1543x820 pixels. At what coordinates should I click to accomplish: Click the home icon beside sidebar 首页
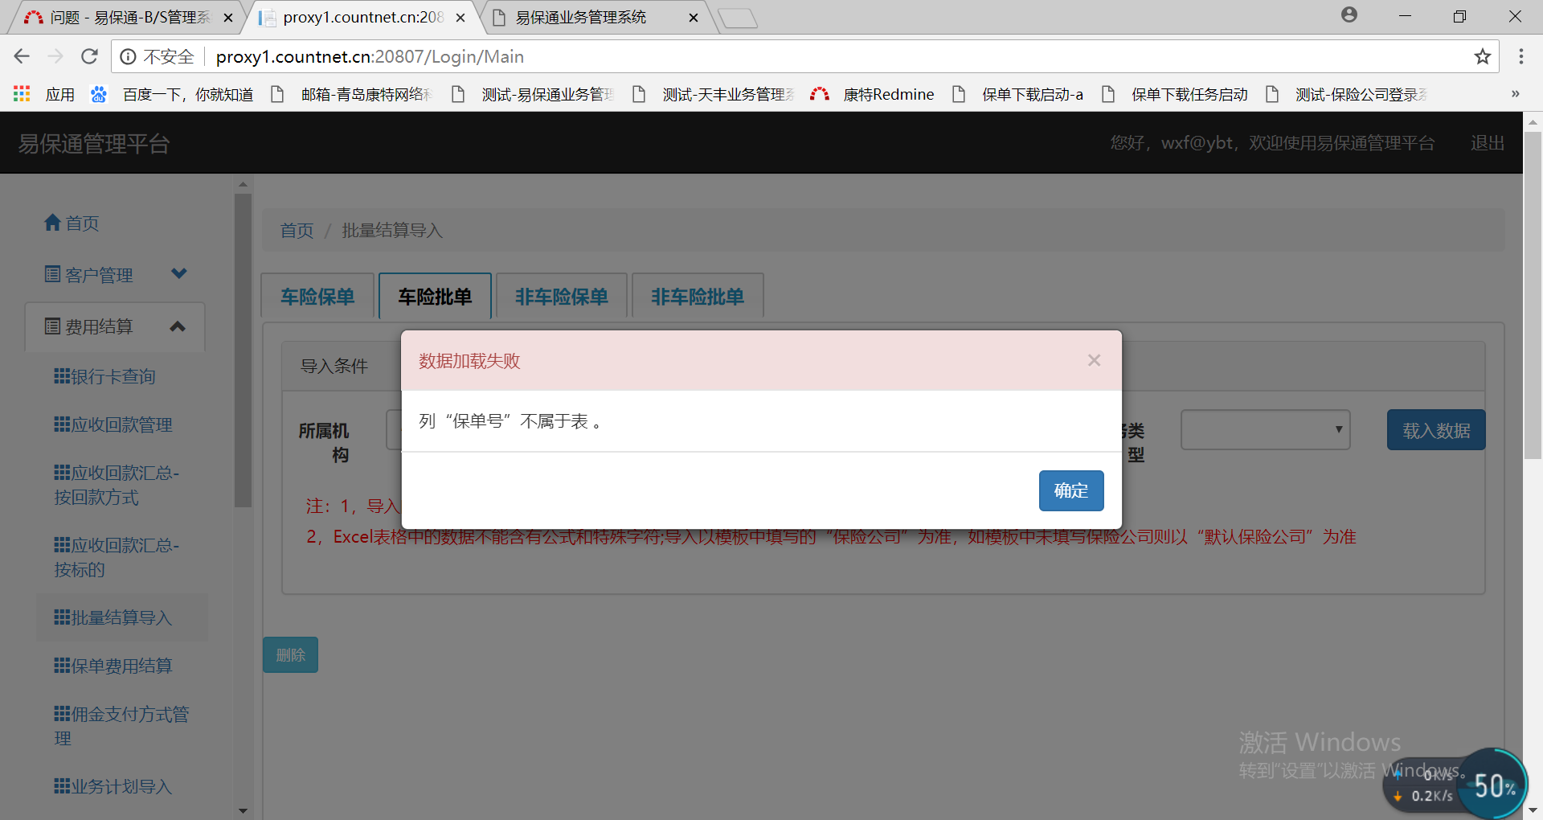click(x=52, y=223)
